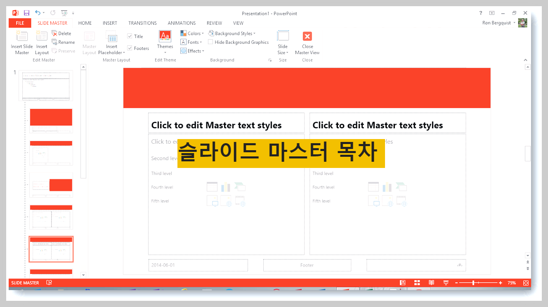
Task: Switch to the ANIMATIONS tab
Action: (x=182, y=23)
